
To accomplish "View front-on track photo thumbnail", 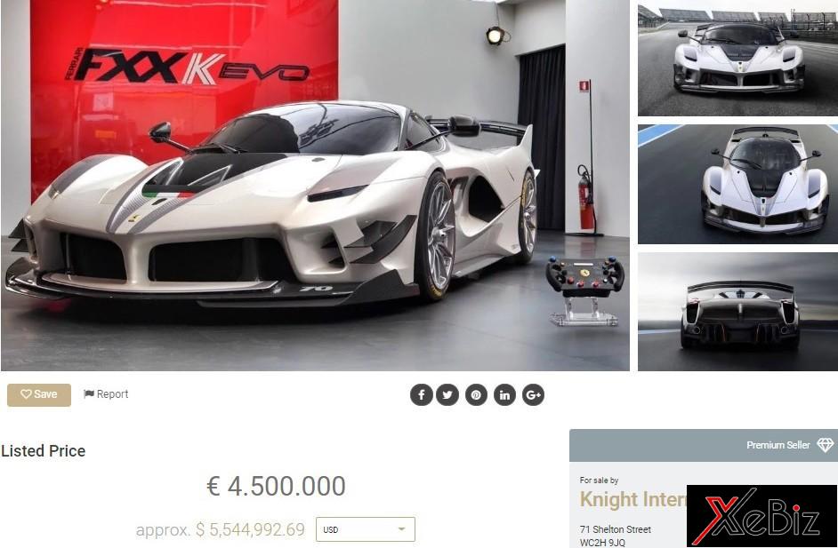I will point(737,58).
